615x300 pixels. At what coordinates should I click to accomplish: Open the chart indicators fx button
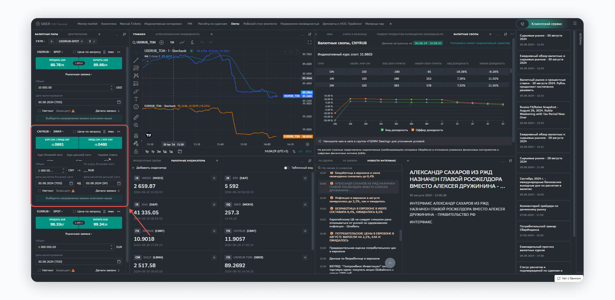[x=192, y=42]
